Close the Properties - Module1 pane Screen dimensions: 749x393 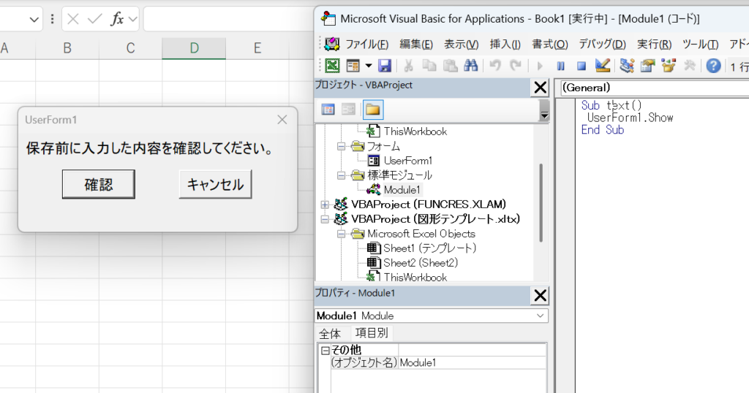click(x=541, y=296)
